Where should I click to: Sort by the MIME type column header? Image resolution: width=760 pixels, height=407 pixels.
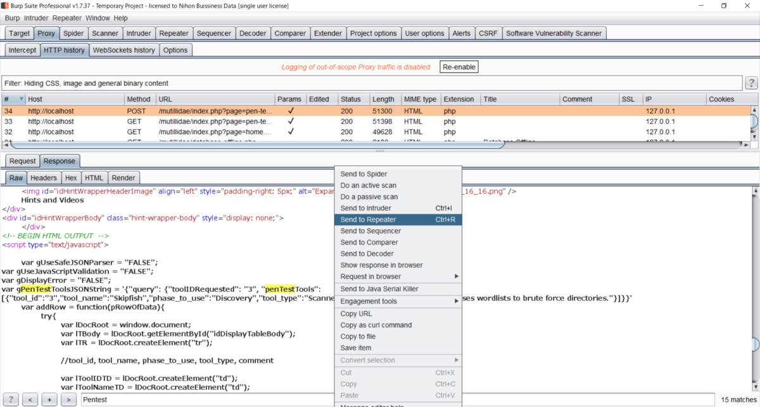[421, 99]
